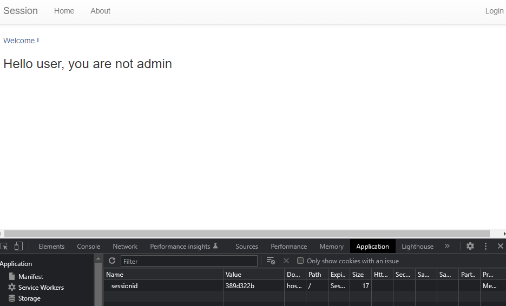Select Storage in Application sidebar
Image resolution: width=506 pixels, height=306 pixels.
pyautogui.click(x=29, y=298)
